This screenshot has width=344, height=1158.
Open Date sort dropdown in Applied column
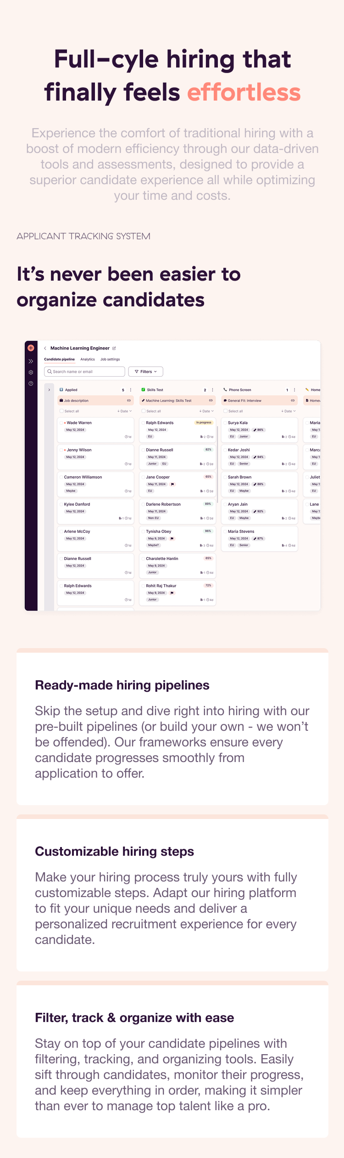tap(124, 411)
